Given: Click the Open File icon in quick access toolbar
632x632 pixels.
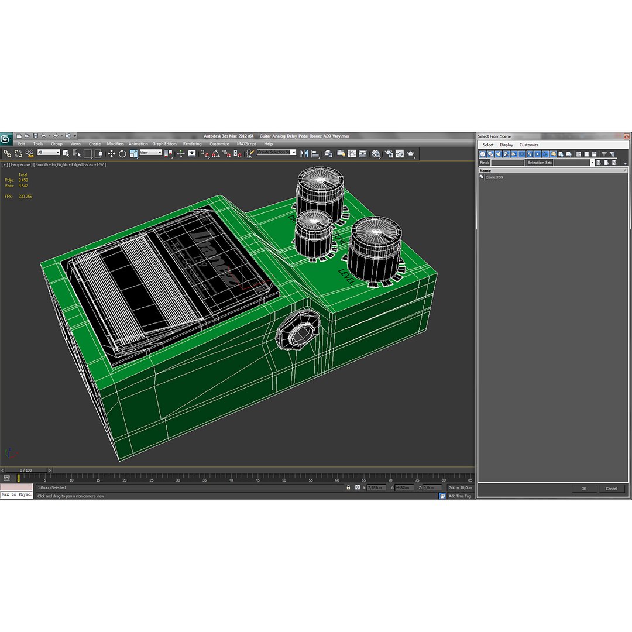Looking at the screenshot, I should click(x=27, y=136).
